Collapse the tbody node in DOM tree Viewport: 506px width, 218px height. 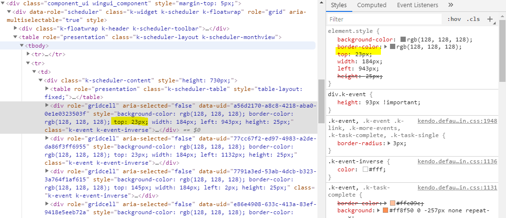(22, 46)
